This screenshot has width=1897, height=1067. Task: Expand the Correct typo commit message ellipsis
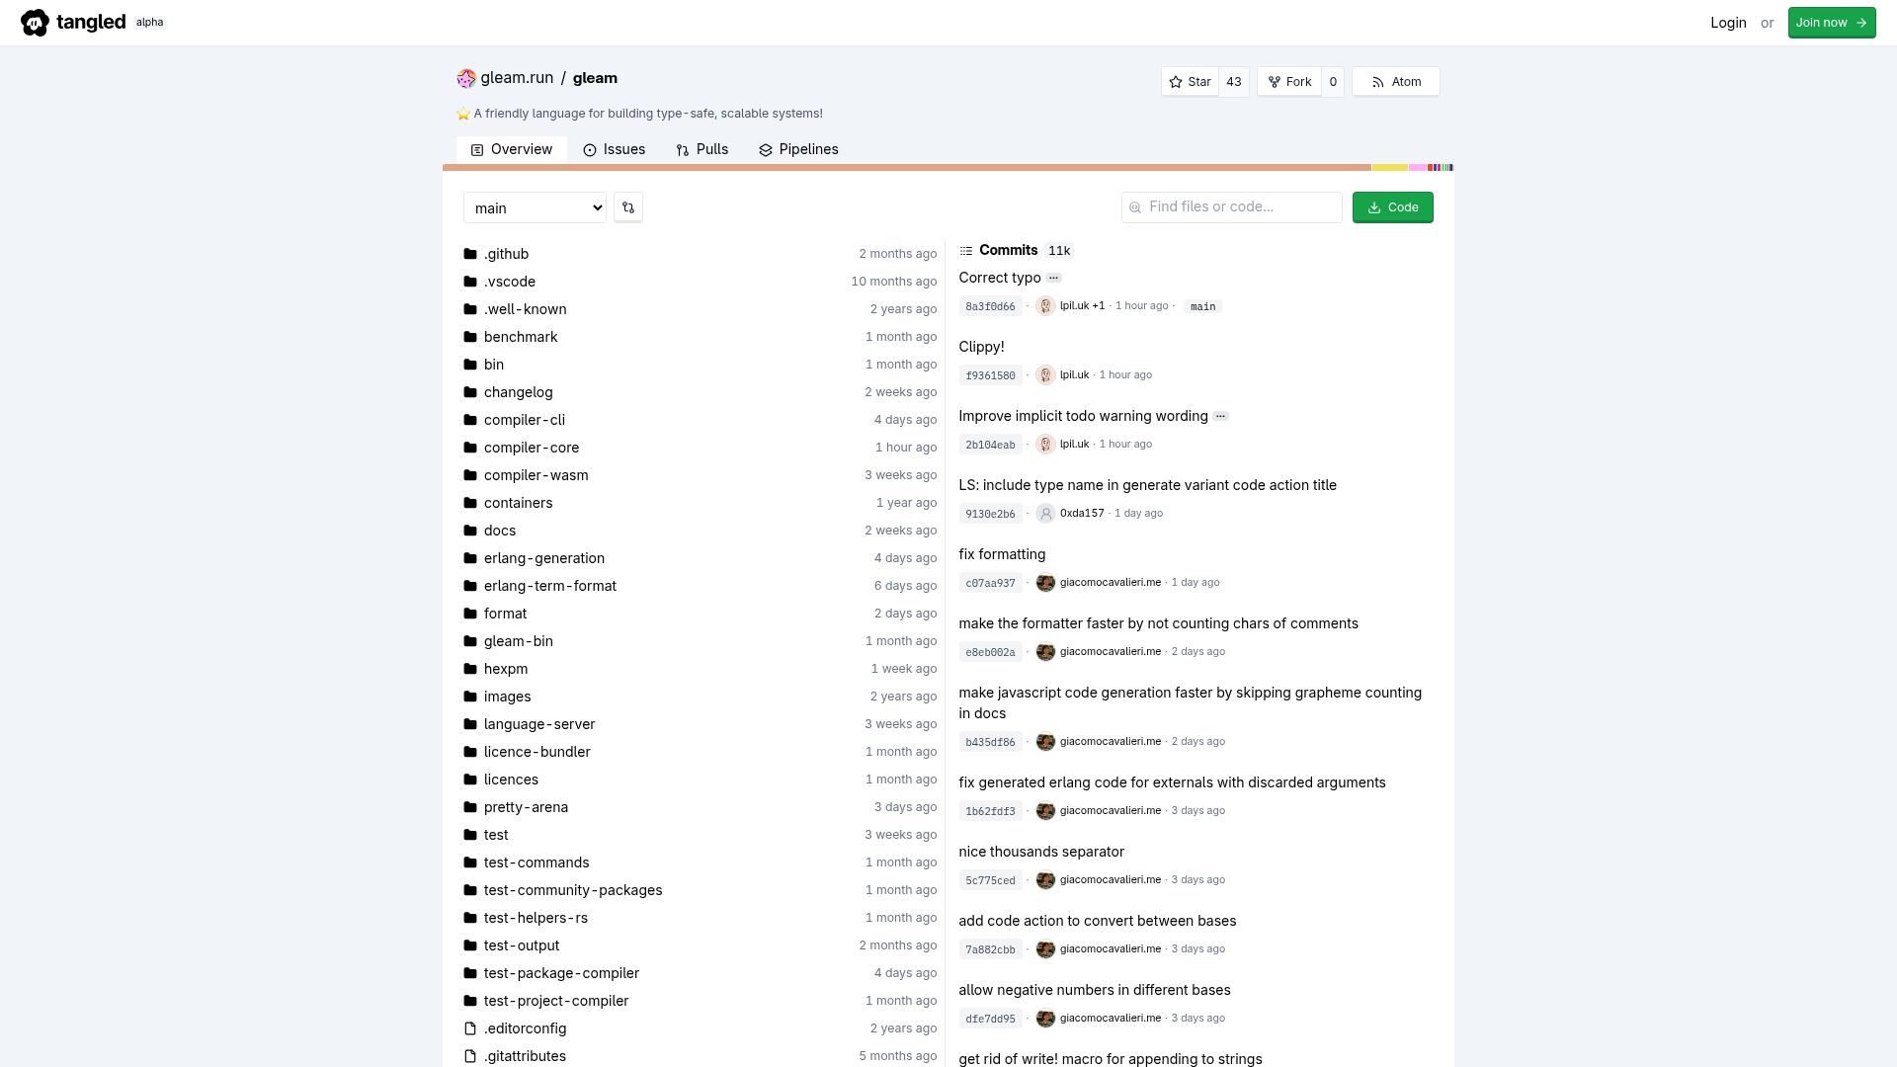[1054, 278]
